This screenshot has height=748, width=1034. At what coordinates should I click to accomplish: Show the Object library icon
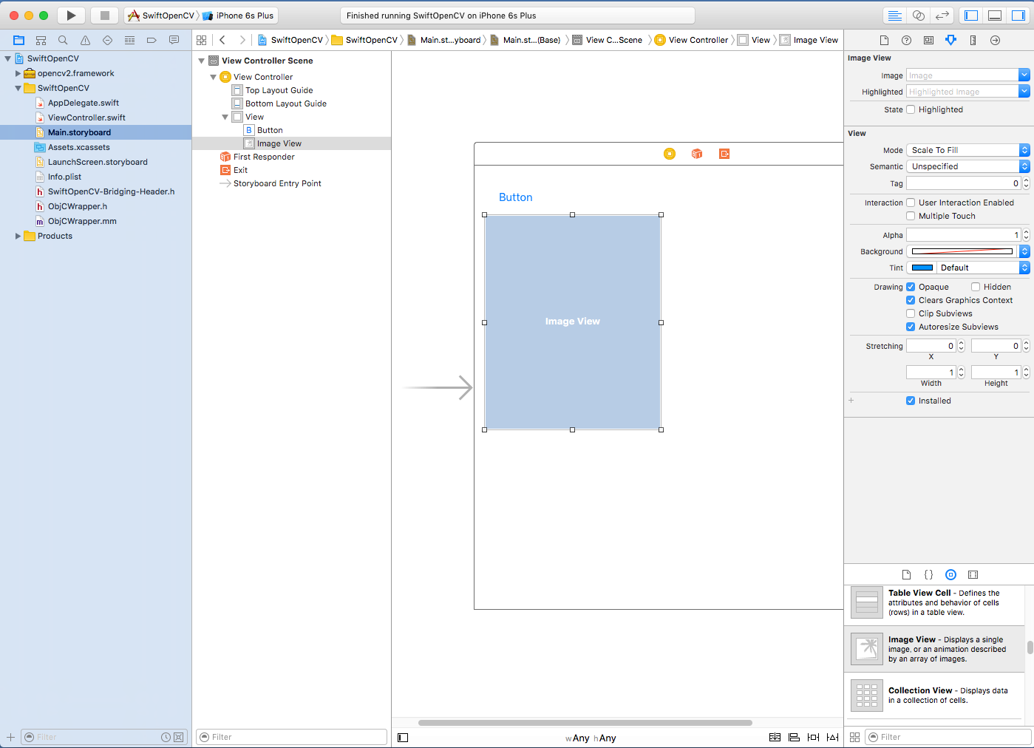click(950, 574)
